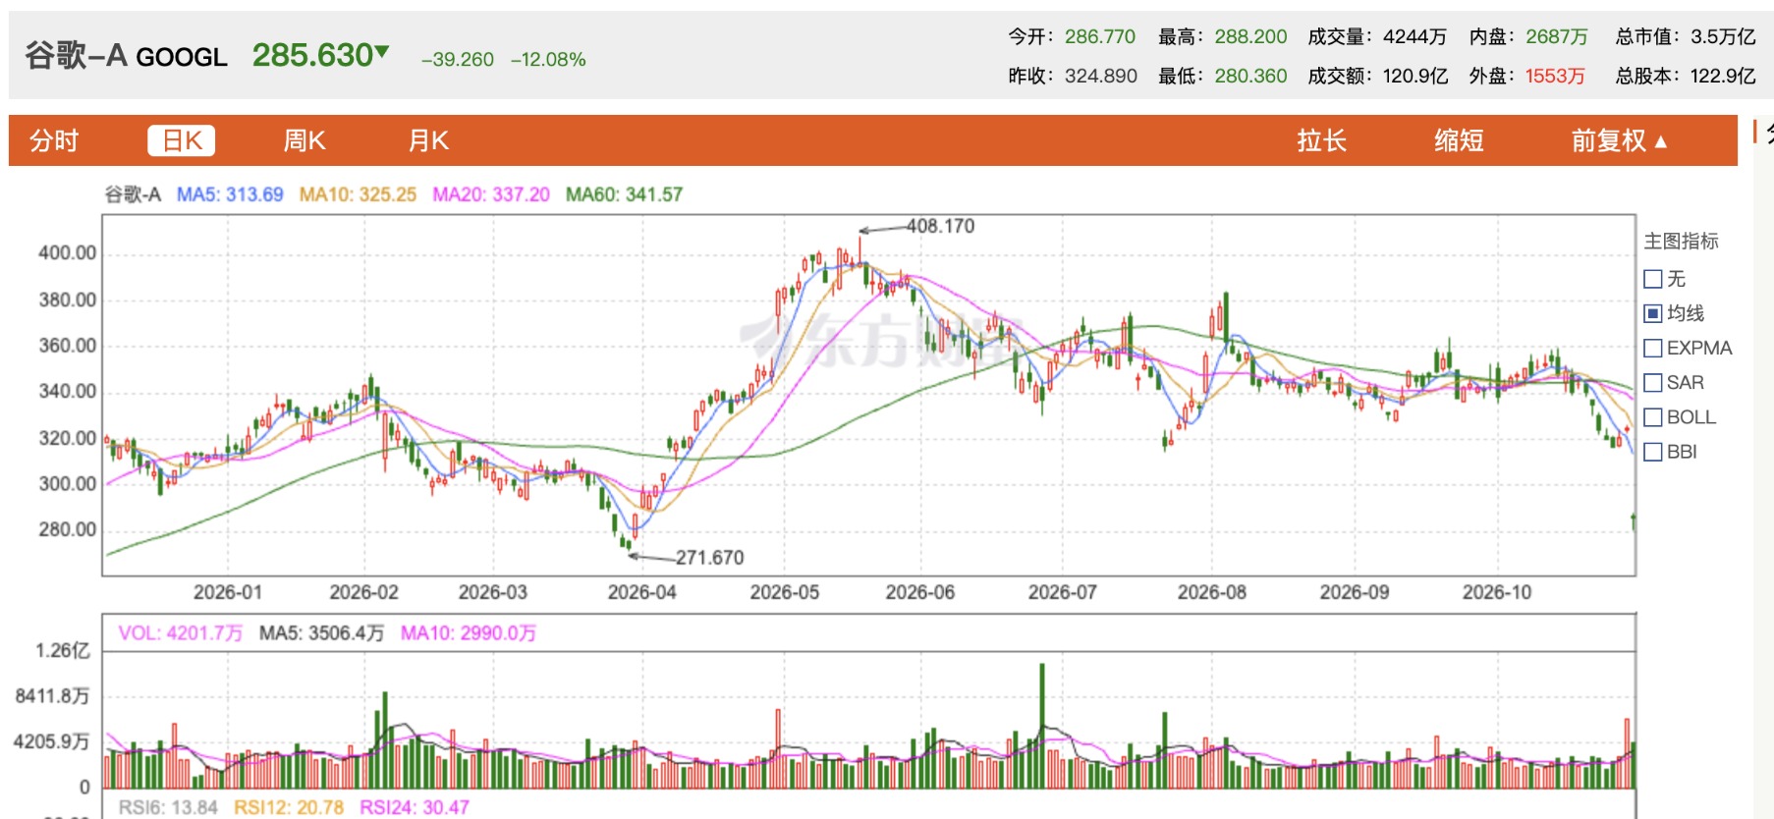Open the 周K weekly chart tab
Viewport: 1774px width, 819px height.
(305, 140)
